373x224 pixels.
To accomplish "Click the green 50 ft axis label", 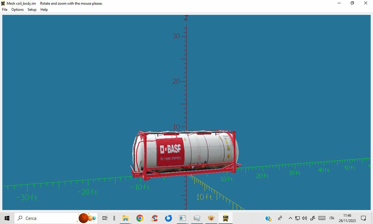I will (350, 168).
